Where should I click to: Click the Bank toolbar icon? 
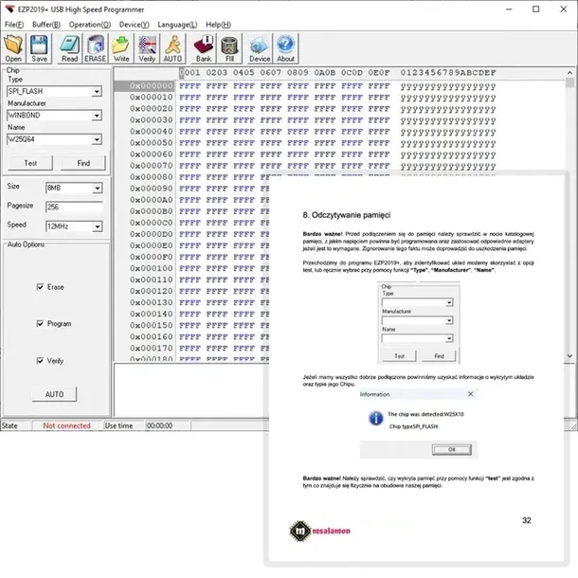tap(203, 47)
